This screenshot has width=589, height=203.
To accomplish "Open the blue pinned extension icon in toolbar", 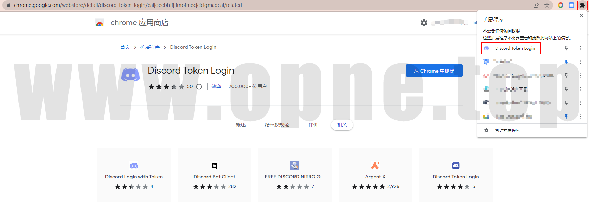I will point(572,5).
